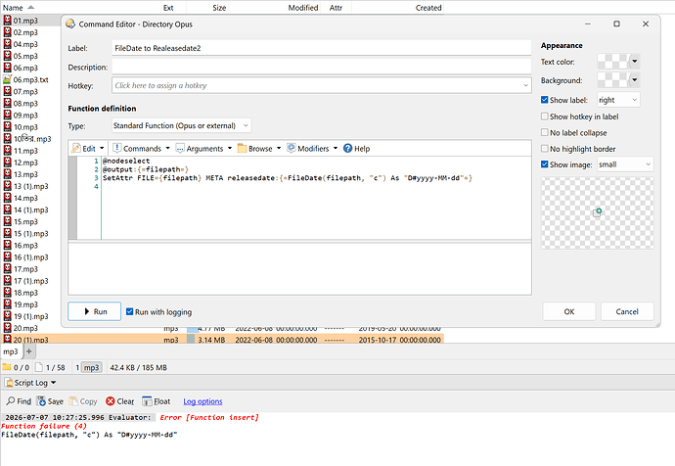Select file 07.mp3 in the list

click(25, 91)
